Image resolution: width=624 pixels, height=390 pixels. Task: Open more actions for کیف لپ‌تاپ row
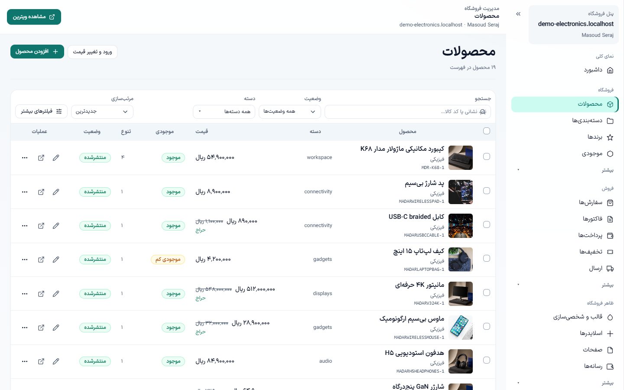[x=25, y=260]
